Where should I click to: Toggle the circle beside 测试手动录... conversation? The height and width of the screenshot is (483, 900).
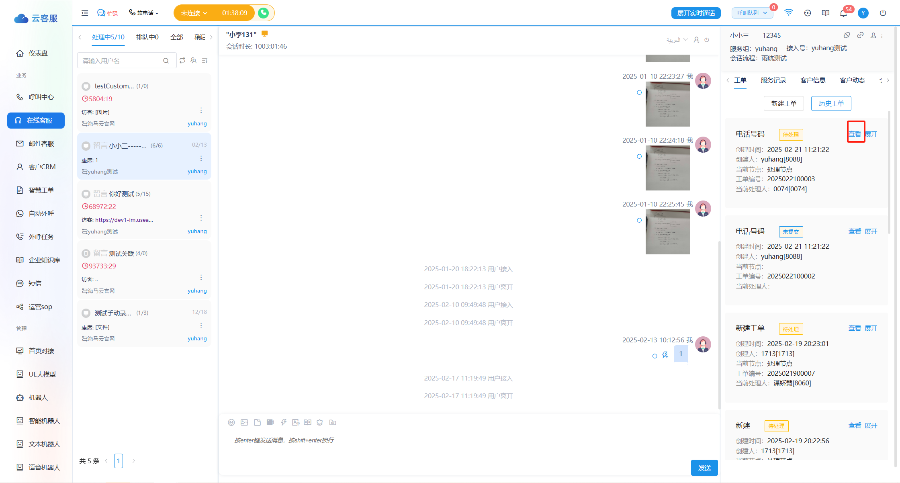(86, 313)
